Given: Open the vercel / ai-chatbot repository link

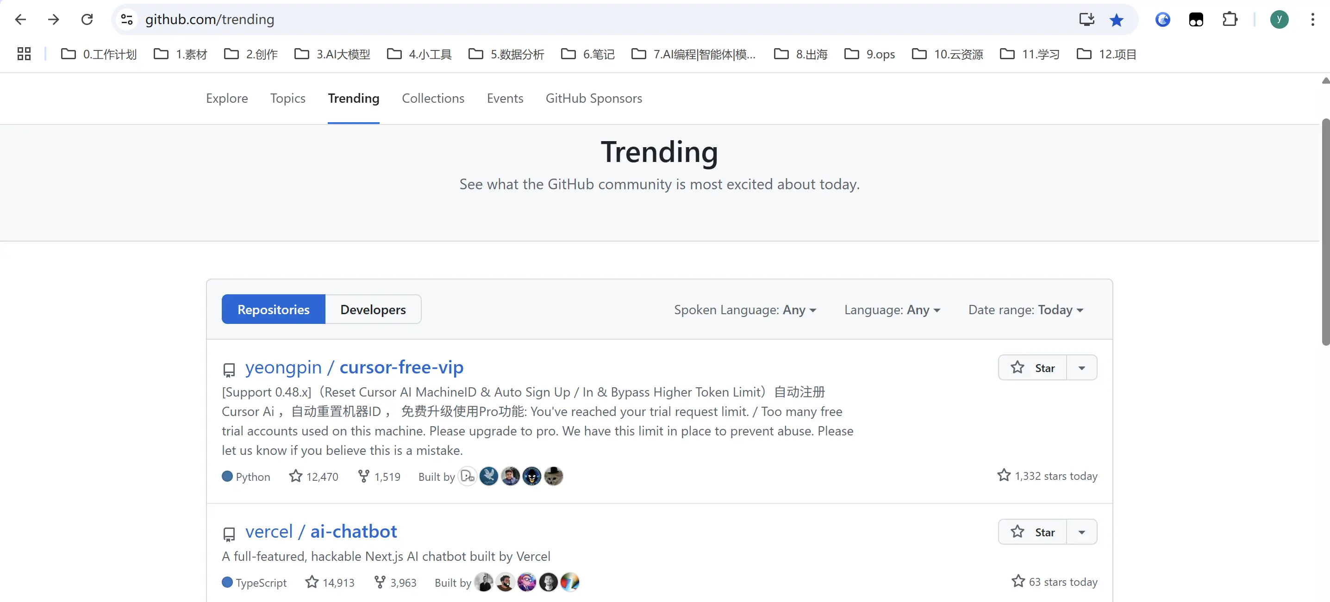Looking at the screenshot, I should click(321, 531).
